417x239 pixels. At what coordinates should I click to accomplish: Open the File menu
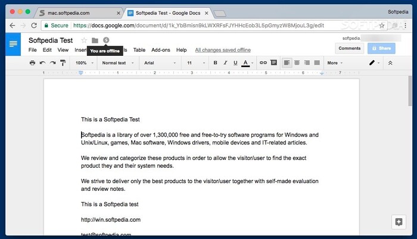pos(32,50)
